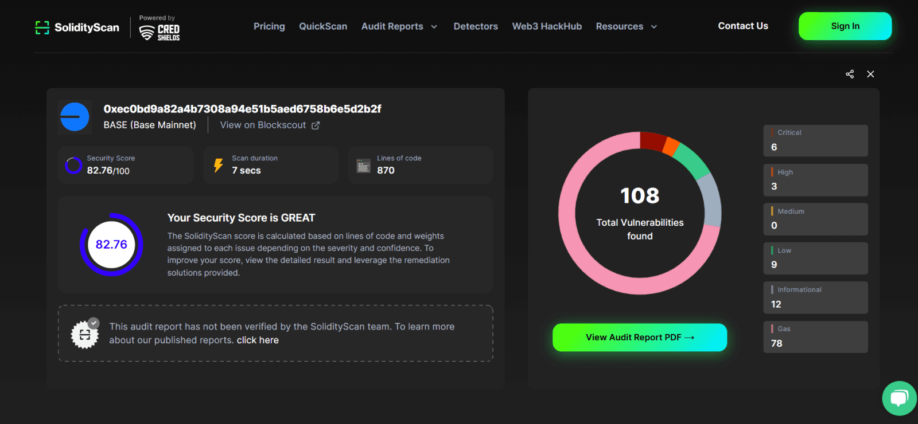The height and width of the screenshot is (424, 918).
Task: Click the external link icon beside Blockscout
Action: tap(316, 125)
